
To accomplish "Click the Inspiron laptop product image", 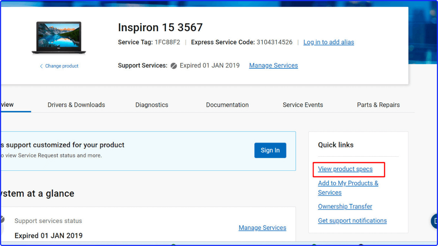I will click(59, 38).
